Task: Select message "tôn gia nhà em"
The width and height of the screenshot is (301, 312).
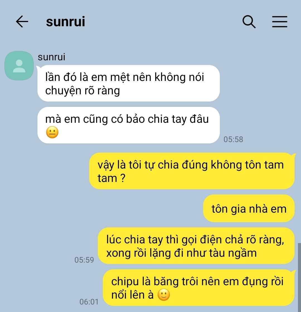Action: click(249, 208)
